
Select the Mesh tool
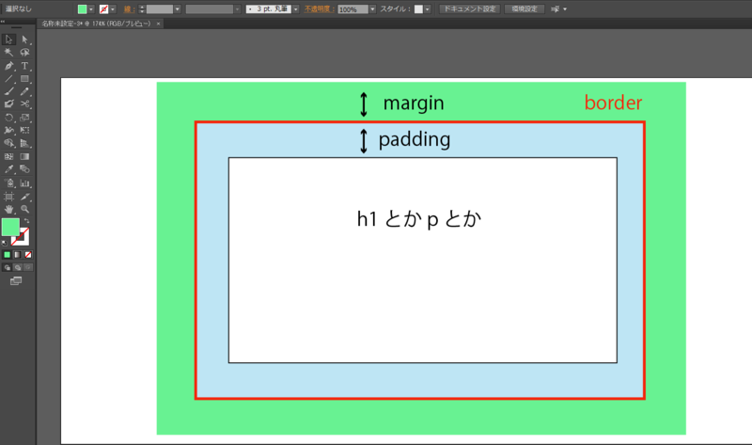(x=8, y=156)
